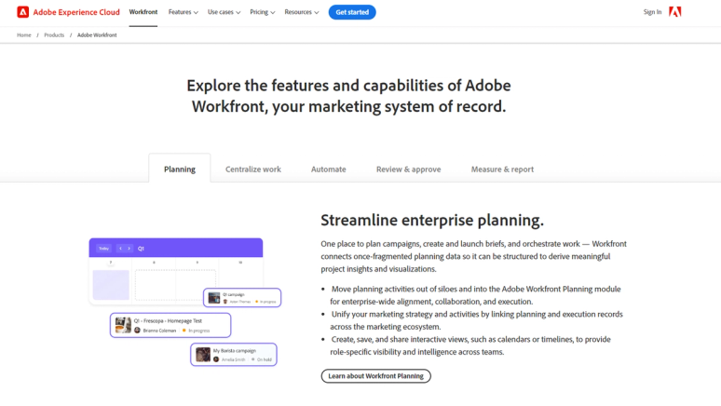This screenshot has height=406, width=721.
Task: Click the My Barista campaign card
Action: (234, 355)
